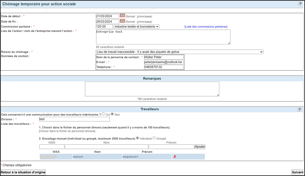The height and width of the screenshot is (176, 305).
Task: Select Non for travailleurs intérimaires
Action: point(112,114)
